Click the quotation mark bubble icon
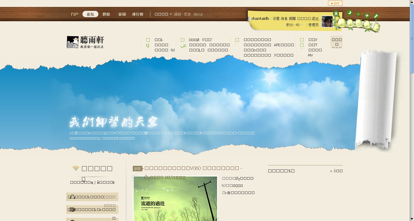The image size is (414, 221). (x=358, y=14)
